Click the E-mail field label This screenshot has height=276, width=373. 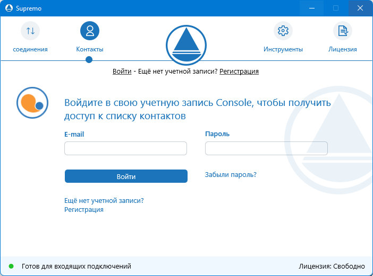(74, 134)
